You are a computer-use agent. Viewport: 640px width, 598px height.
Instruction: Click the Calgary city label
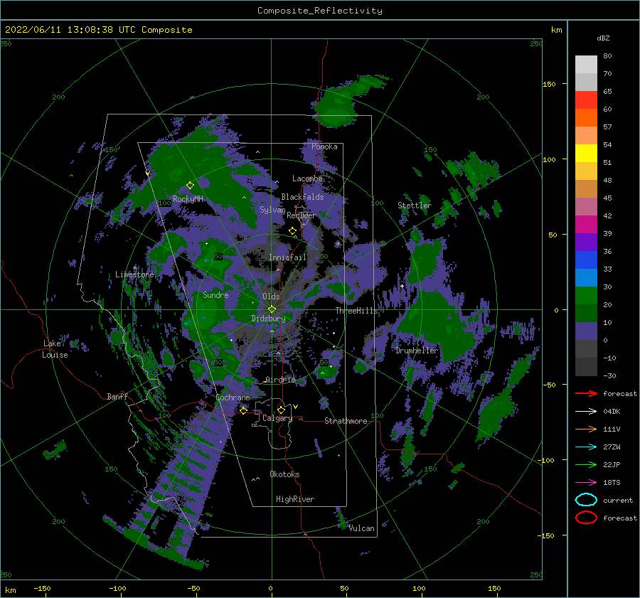click(277, 418)
